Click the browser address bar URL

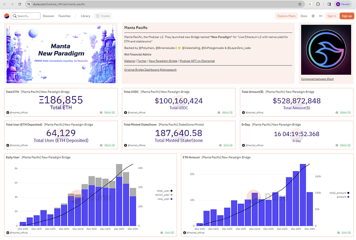coord(59,4)
